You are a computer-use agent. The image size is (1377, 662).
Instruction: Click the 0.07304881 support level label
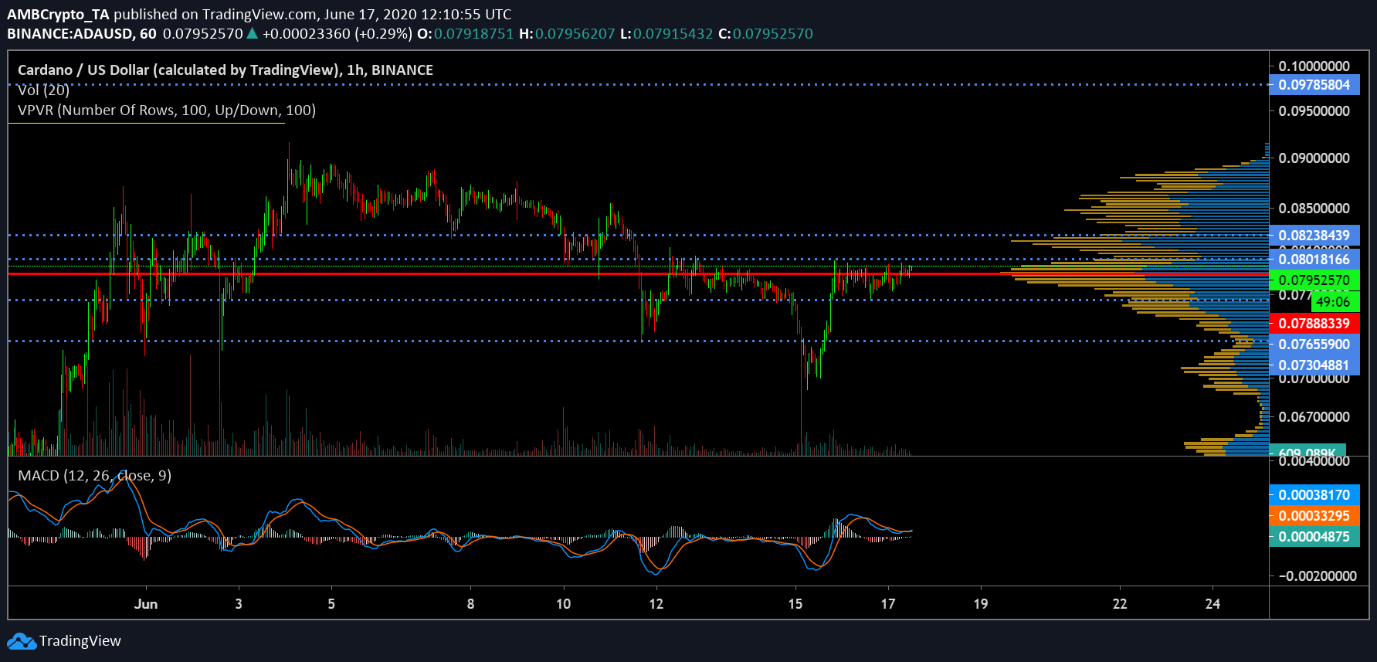point(1314,365)
